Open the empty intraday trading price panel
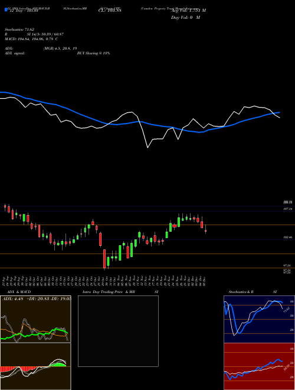The image size is (295, 390). [118, 331]
